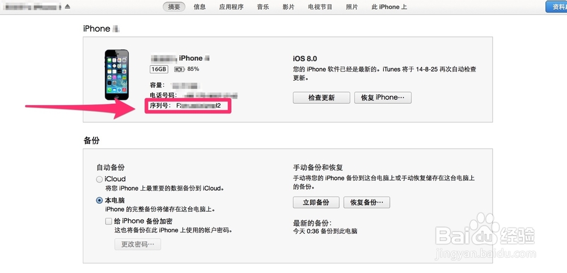
Task: Open the 信息 tab
Action: (200, 6)
